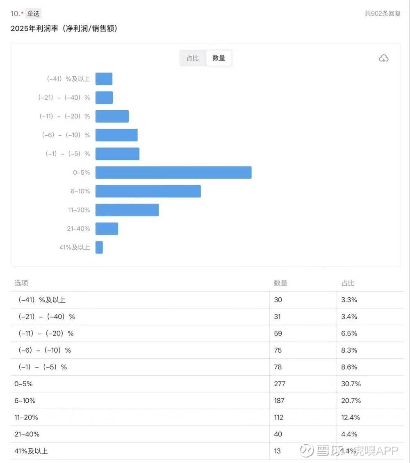Click the 单选 question type tag
410x463 pixels.
click(33, 14)
